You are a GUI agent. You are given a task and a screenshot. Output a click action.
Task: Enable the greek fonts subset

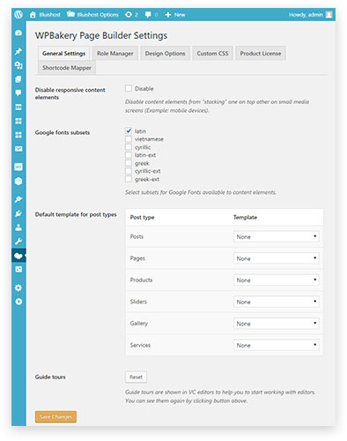pyautogui.click(x=129, y=163)
